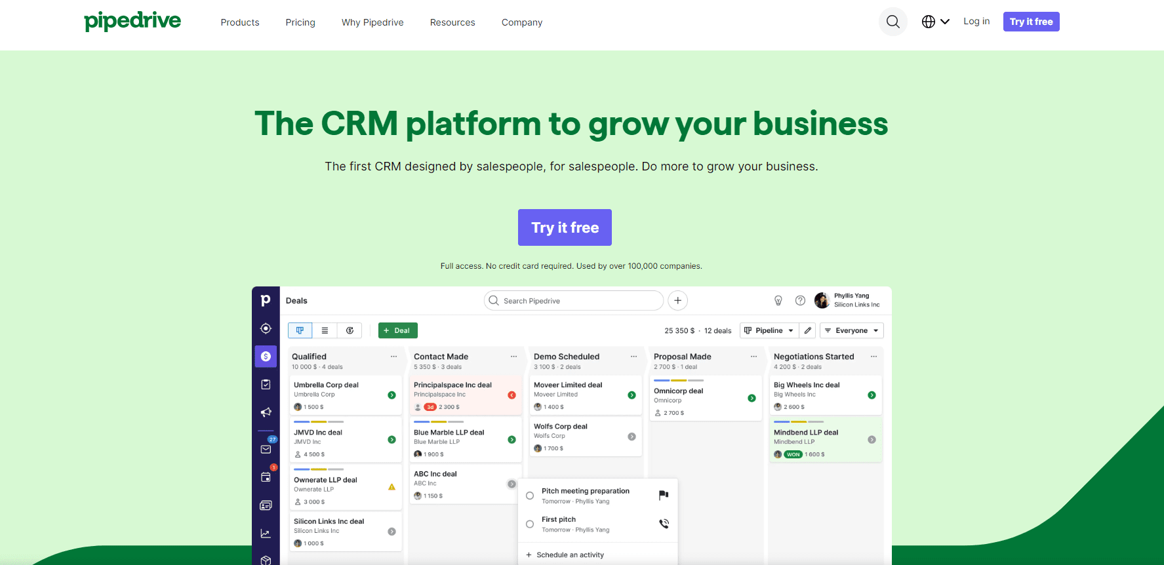Click the Pipedrive 'p' logo in app sidebar
The width and height of the screenshot is (1164, 565).
click(x=266, y=300)
